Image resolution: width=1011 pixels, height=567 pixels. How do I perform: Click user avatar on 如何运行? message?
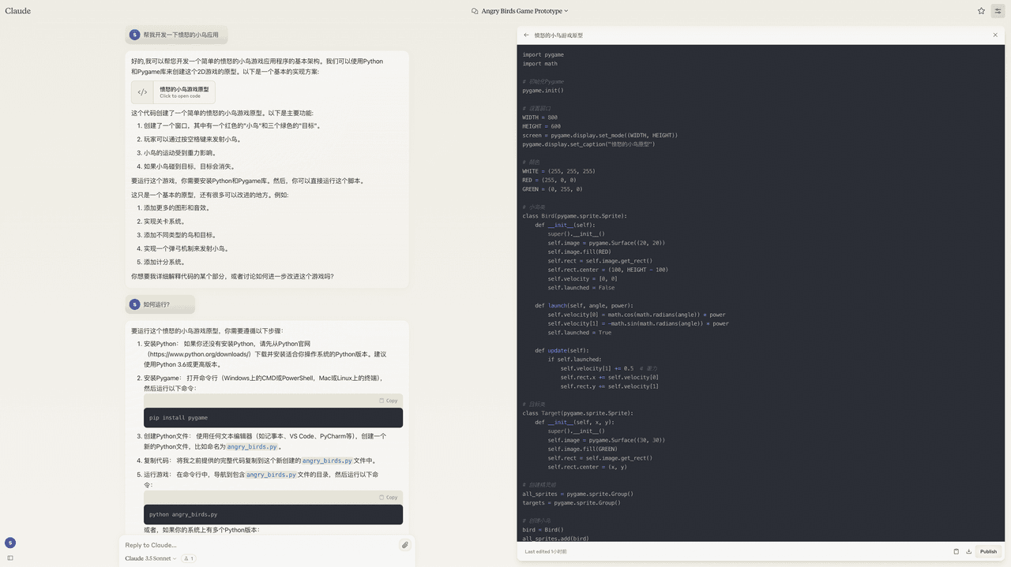tap(135, 304)
